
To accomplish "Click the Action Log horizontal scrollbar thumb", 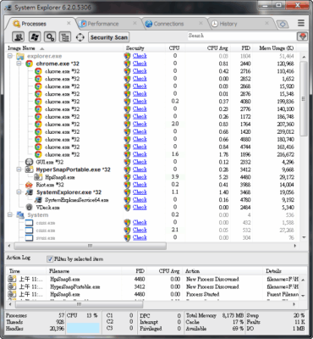I will (79, 304).
